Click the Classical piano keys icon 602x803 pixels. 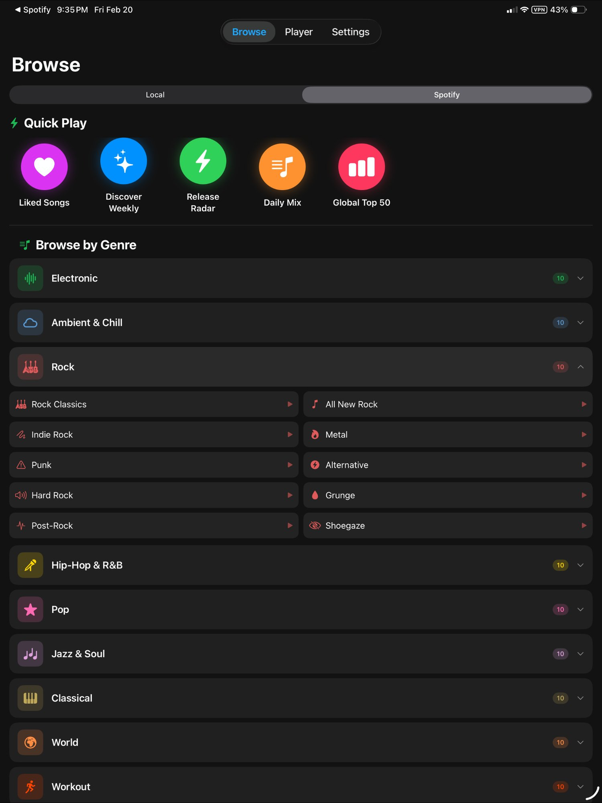tap(31, 698)
